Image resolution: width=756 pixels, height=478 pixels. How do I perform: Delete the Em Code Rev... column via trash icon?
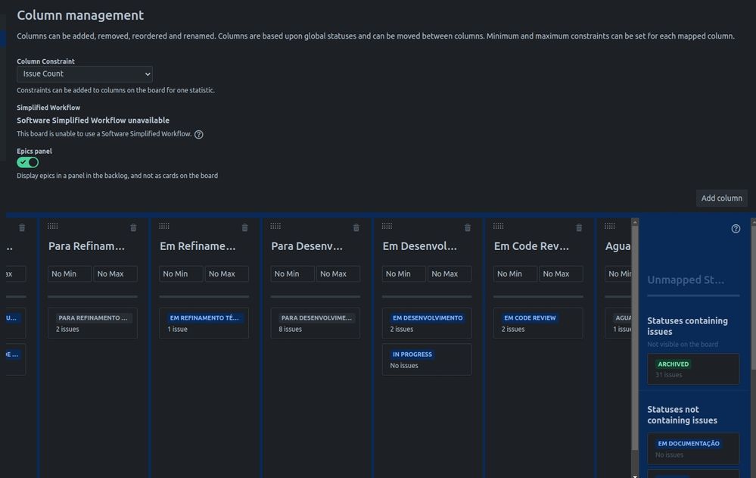[x=579, y=227]
